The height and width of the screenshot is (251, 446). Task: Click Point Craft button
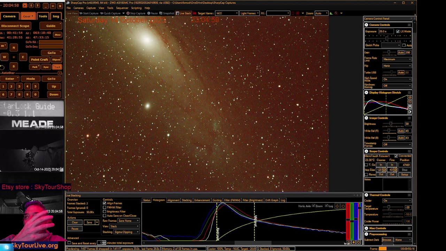pos(39,60)
